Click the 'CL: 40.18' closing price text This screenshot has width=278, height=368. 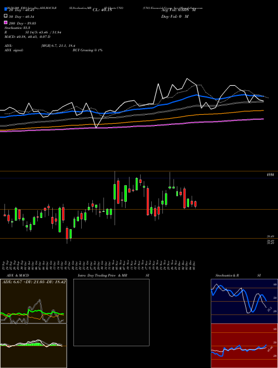click(102, 10)
